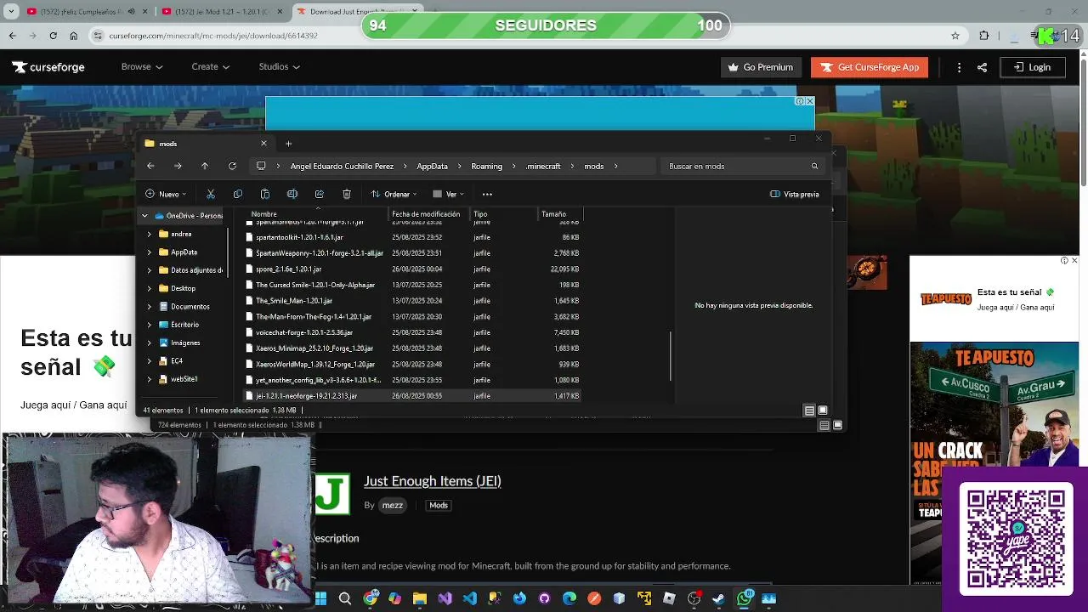Screen dimensions: 1088x612
Task: Close the mods tab in File Explorer
Action: 263,144
